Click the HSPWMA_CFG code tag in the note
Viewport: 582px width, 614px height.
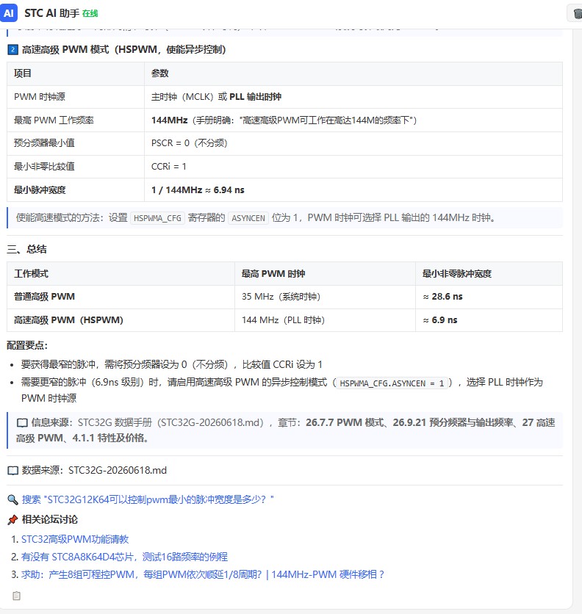(x=157, y=218)
